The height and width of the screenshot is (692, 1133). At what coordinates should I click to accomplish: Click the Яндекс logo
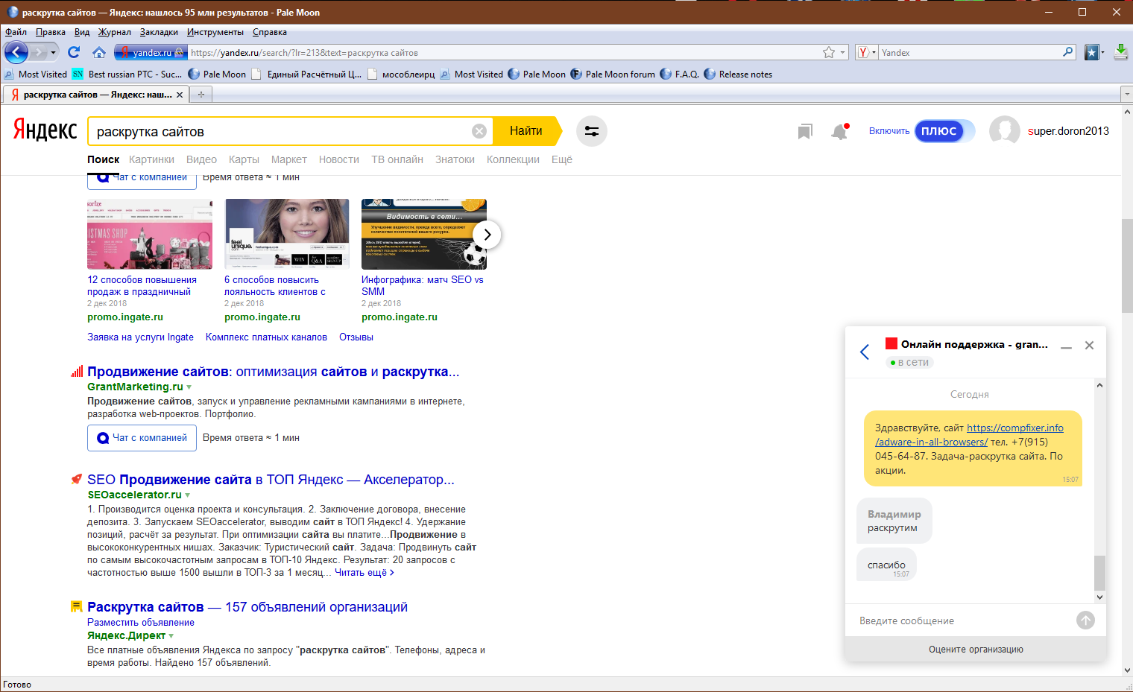pos(45,130)
